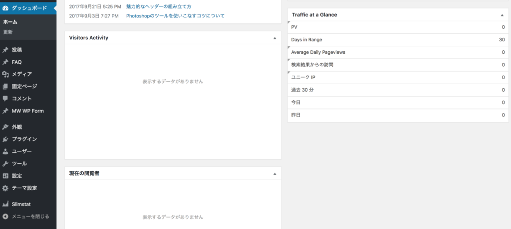Click the pushpin icon beside 投稿

click(x=5, y=50)
